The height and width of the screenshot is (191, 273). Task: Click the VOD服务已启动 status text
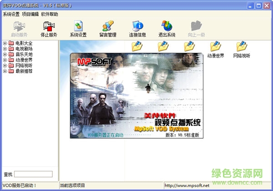pos(20,186)
